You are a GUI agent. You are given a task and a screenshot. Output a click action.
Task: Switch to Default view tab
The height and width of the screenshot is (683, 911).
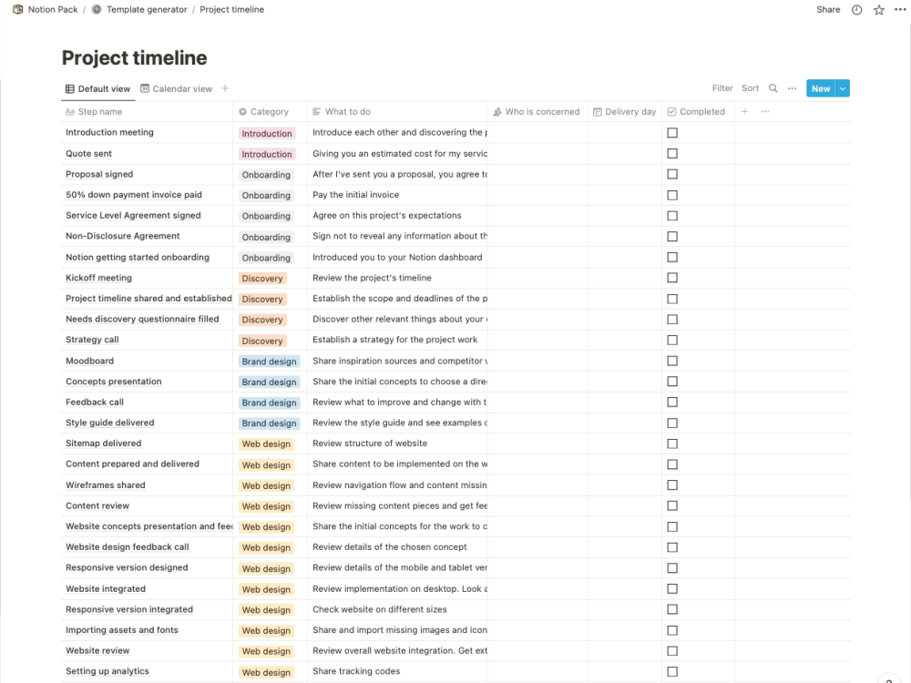point(98,89)
